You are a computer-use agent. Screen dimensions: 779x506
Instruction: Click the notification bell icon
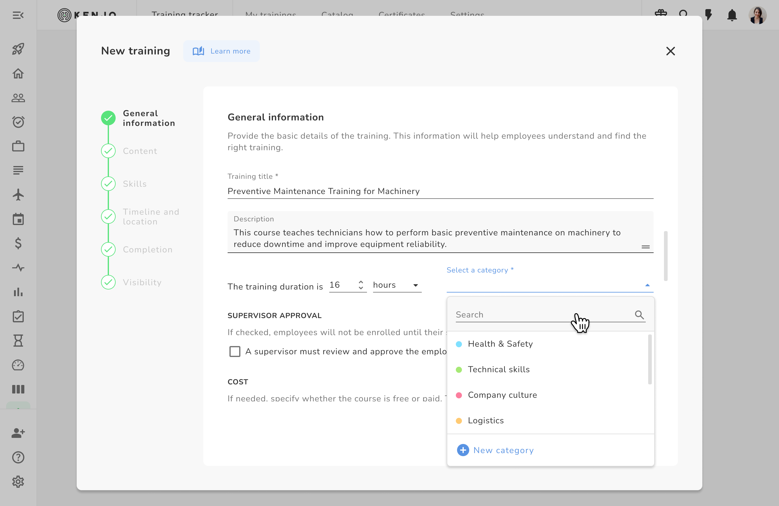732,15
